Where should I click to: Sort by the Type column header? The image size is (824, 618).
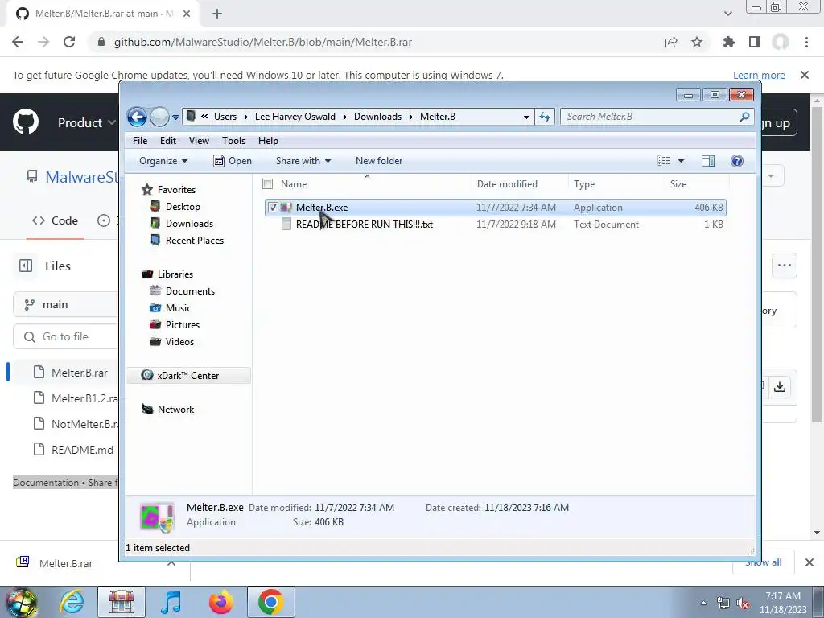click(x=616, y=184)
